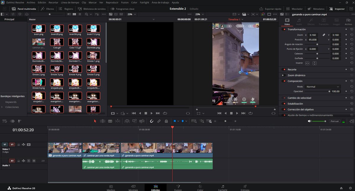Adjust the timeline volume slider
355x191 pixels.
pyautogui.click(x=319, y=121)
